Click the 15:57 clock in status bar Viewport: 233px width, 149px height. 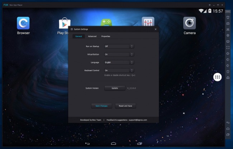218,11
